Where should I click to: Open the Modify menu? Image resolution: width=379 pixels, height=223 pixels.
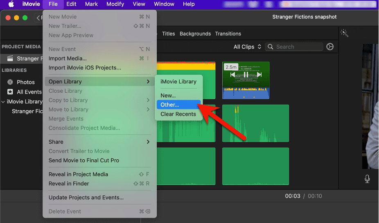tap(115, 4)
